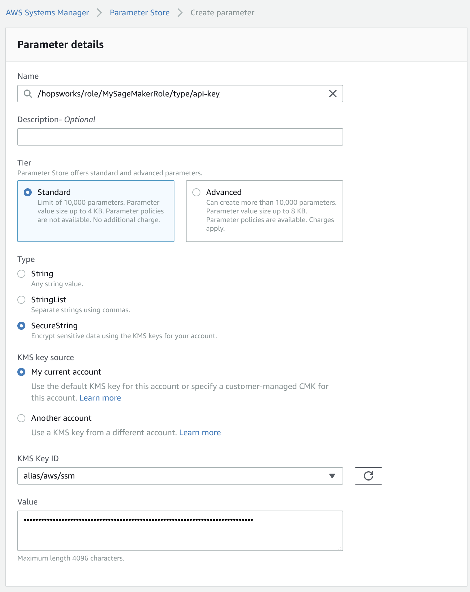The width and height of the screenshot is (470, 592).
Task: Refresh the KMS Key ID list
Action: (368, 476)
